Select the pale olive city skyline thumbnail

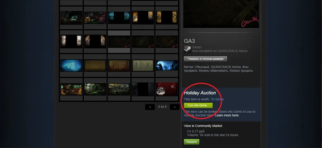pos(143,66)
